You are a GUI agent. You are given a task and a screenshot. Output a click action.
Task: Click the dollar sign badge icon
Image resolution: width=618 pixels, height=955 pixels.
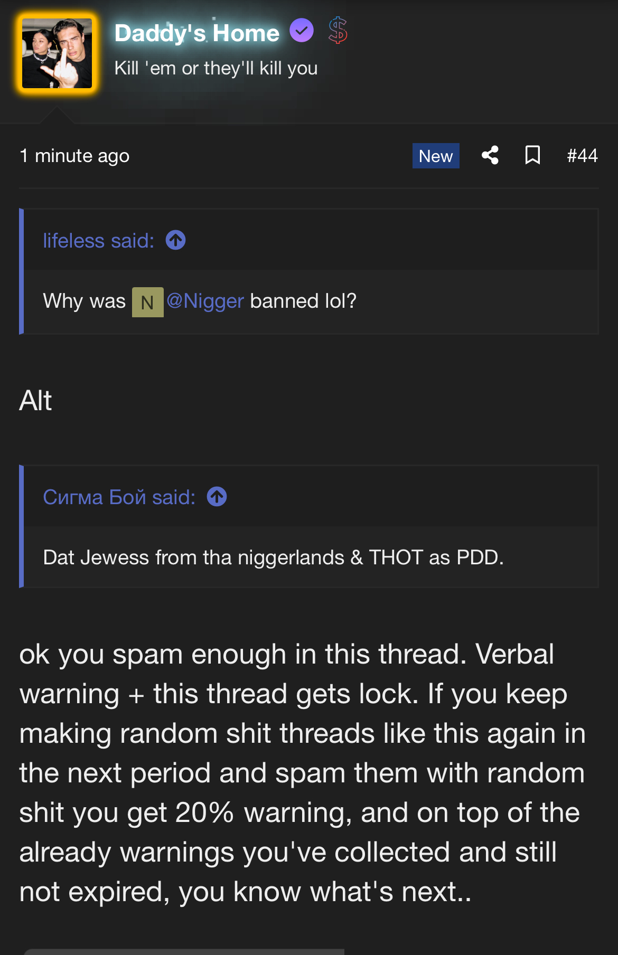(x=338, y=30)
